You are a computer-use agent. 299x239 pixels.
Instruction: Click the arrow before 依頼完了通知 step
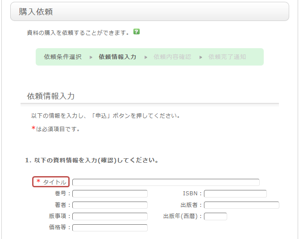coord(200,57)
